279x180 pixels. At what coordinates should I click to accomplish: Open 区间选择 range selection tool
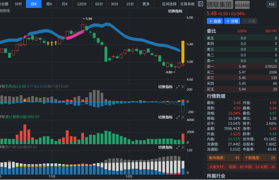[x=169, y=4]
